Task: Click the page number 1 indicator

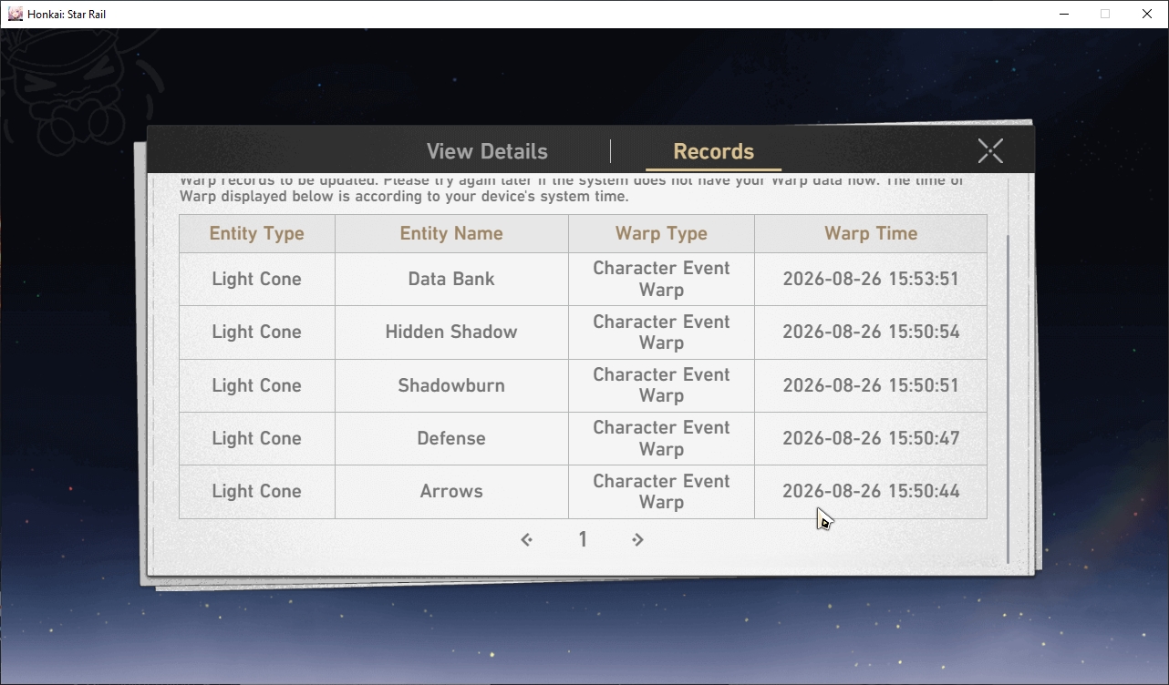Action: (x=583, y=539)
